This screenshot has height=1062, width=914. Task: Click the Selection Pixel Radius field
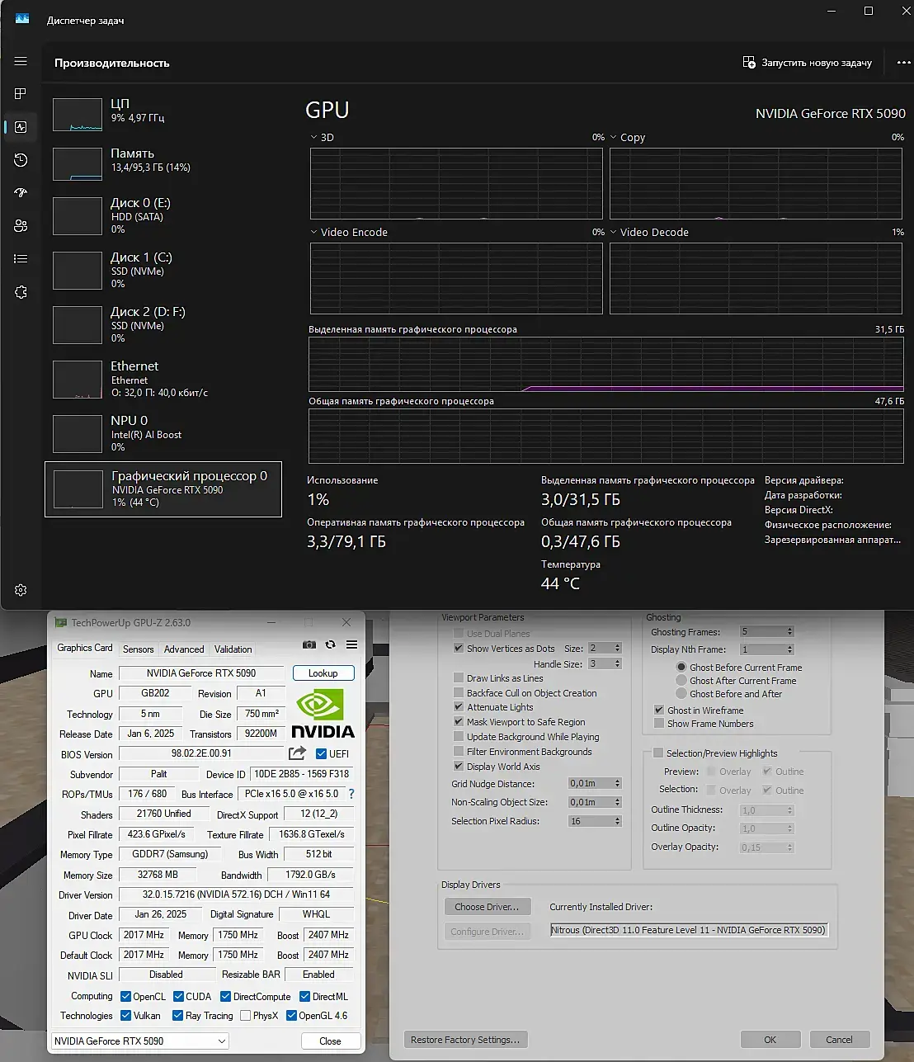(x=590, y=821)
